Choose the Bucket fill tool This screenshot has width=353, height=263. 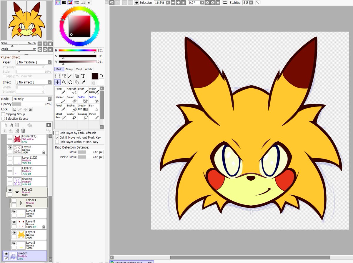(x=71, y=107)
